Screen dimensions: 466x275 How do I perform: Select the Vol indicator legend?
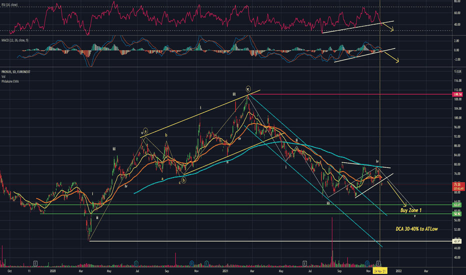[x=3, y=76]
